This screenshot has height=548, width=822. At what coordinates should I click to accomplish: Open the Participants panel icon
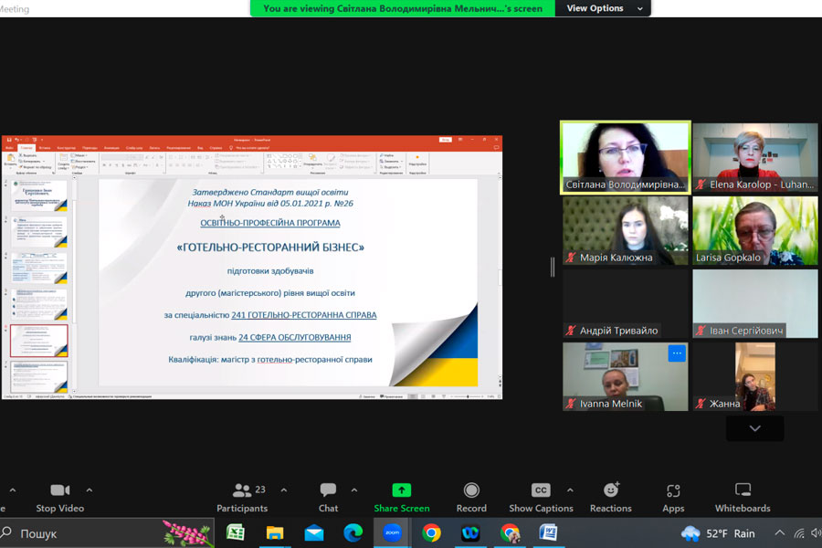click(x=242, y=491)
